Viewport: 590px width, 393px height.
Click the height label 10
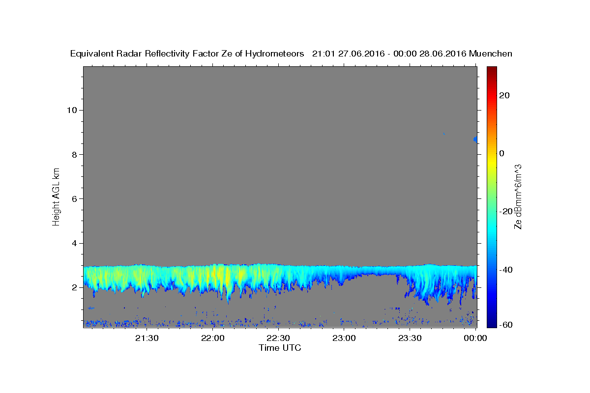72,110
